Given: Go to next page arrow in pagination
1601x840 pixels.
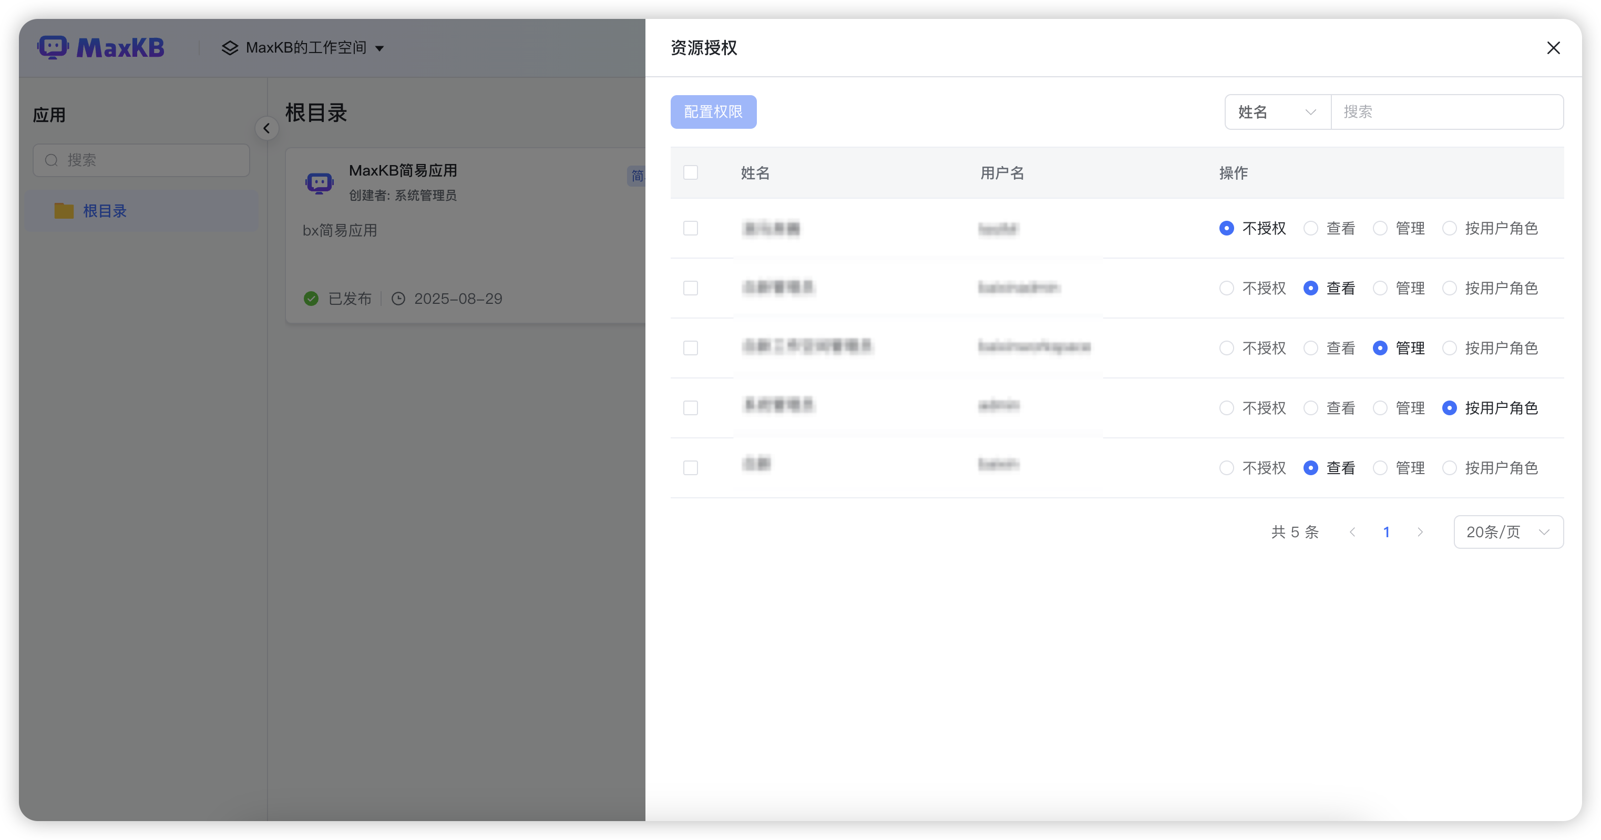Looking at the screenshot, I should tap(1420, 531).
